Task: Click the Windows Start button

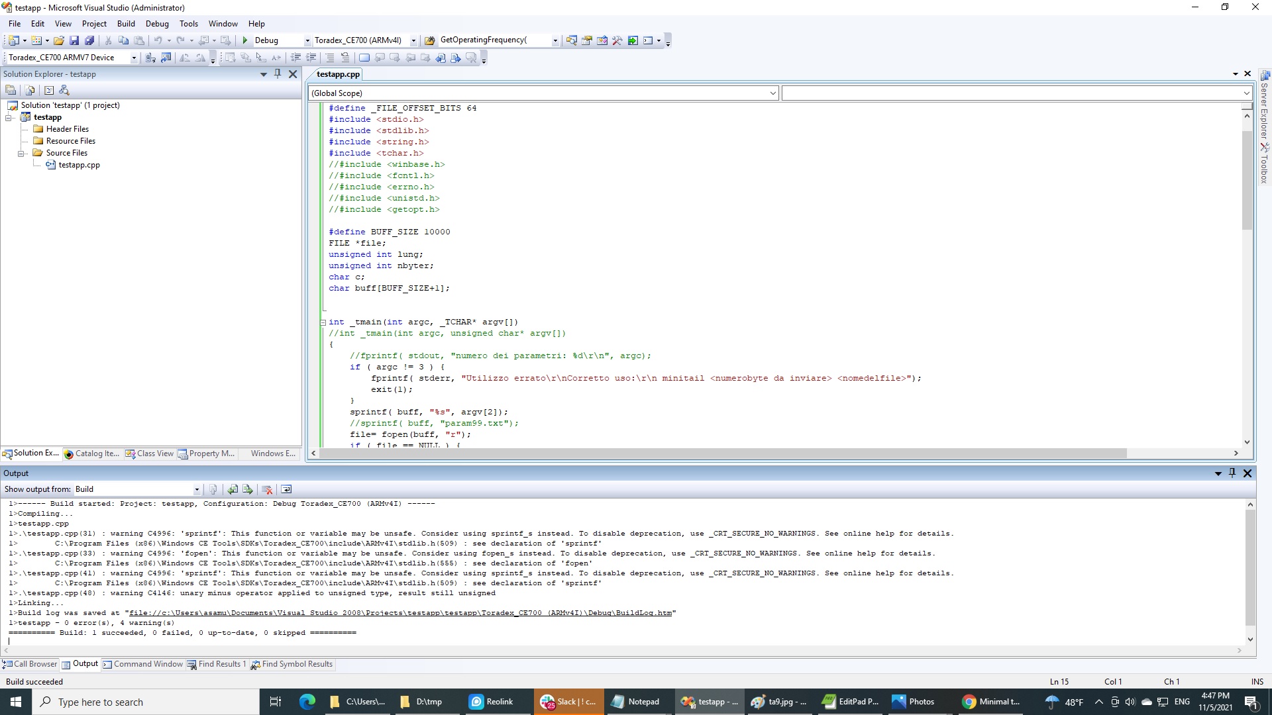Action: point(16,702)
